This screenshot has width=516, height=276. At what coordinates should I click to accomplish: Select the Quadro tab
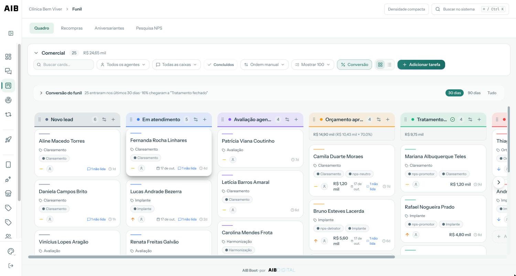(x=42, y=28)
